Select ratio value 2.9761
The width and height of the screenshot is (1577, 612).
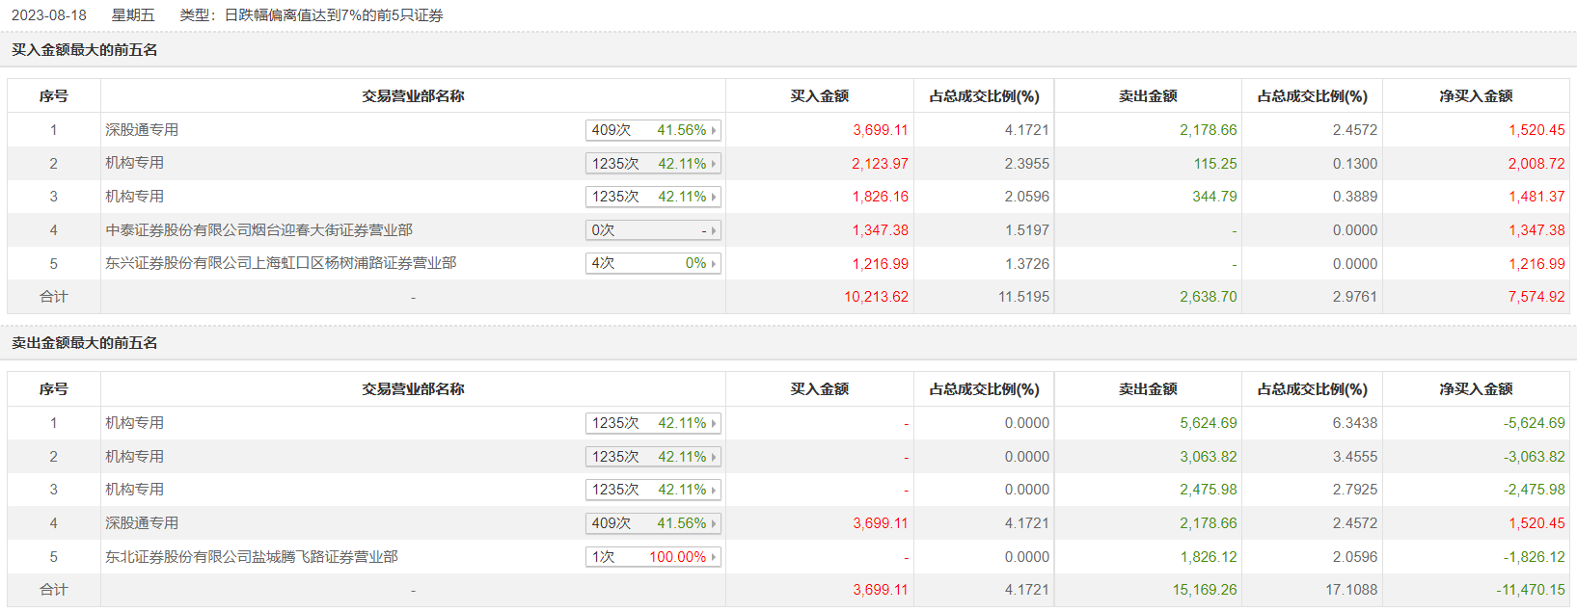[x=1355, y=297]
